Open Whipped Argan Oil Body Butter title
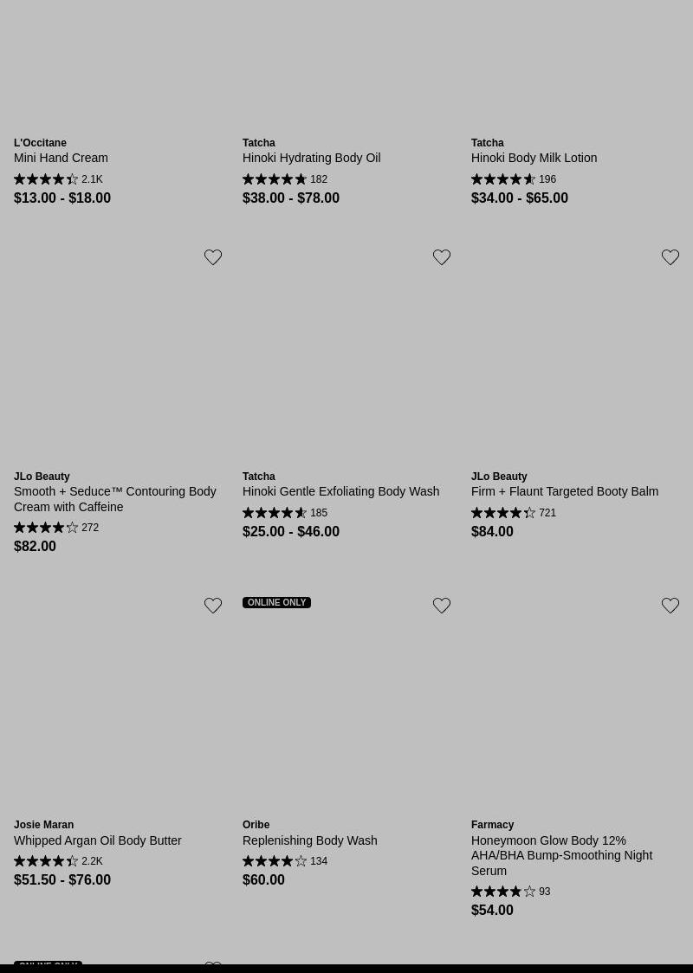 (97, 840)
